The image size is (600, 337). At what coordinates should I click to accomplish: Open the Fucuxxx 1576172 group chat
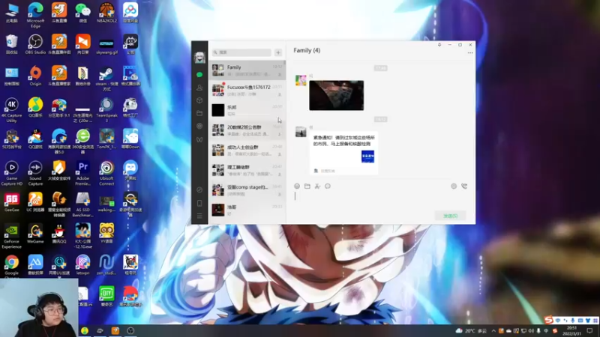pos(247,90)
